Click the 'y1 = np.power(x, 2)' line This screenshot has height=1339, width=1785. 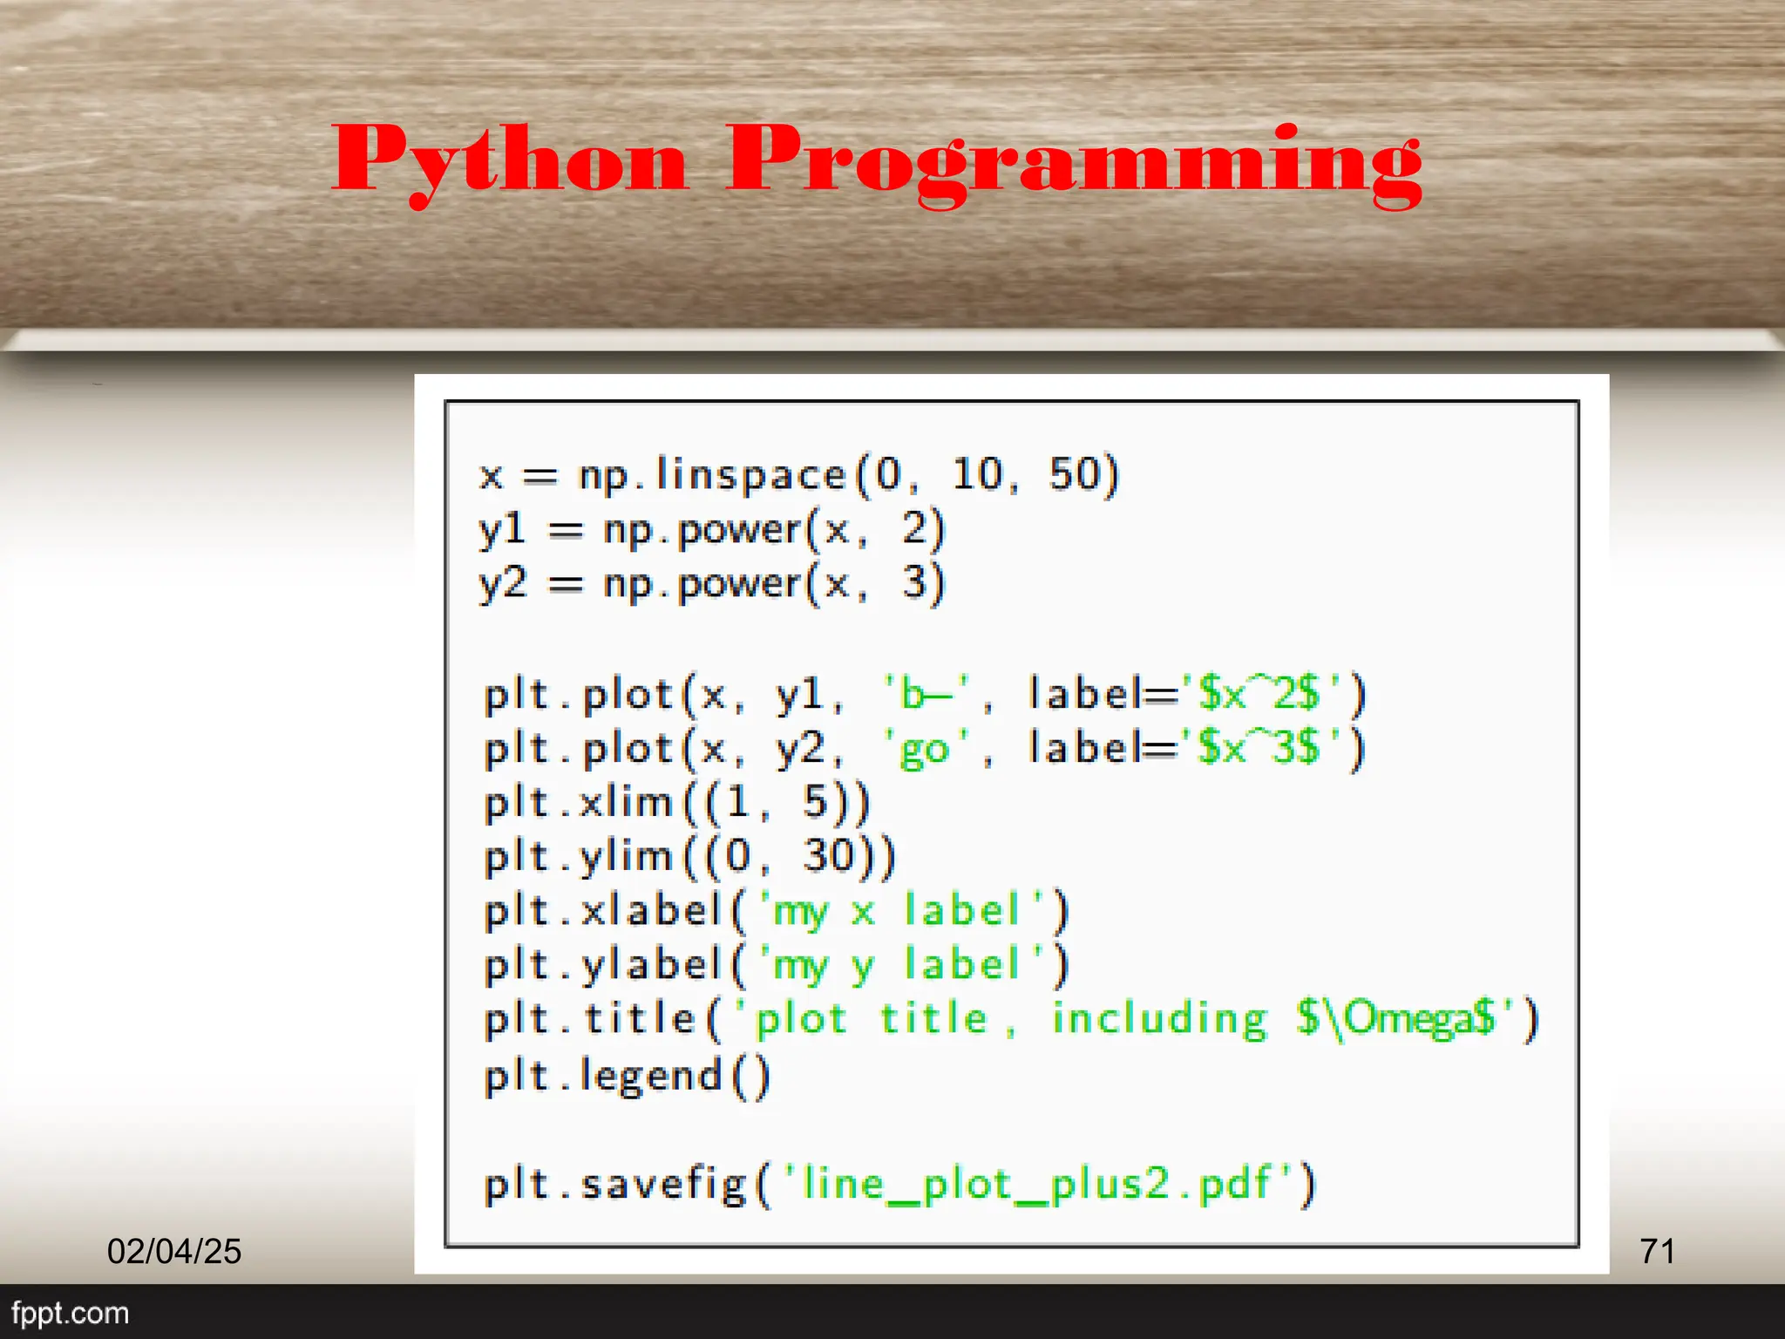coord(712,529)
